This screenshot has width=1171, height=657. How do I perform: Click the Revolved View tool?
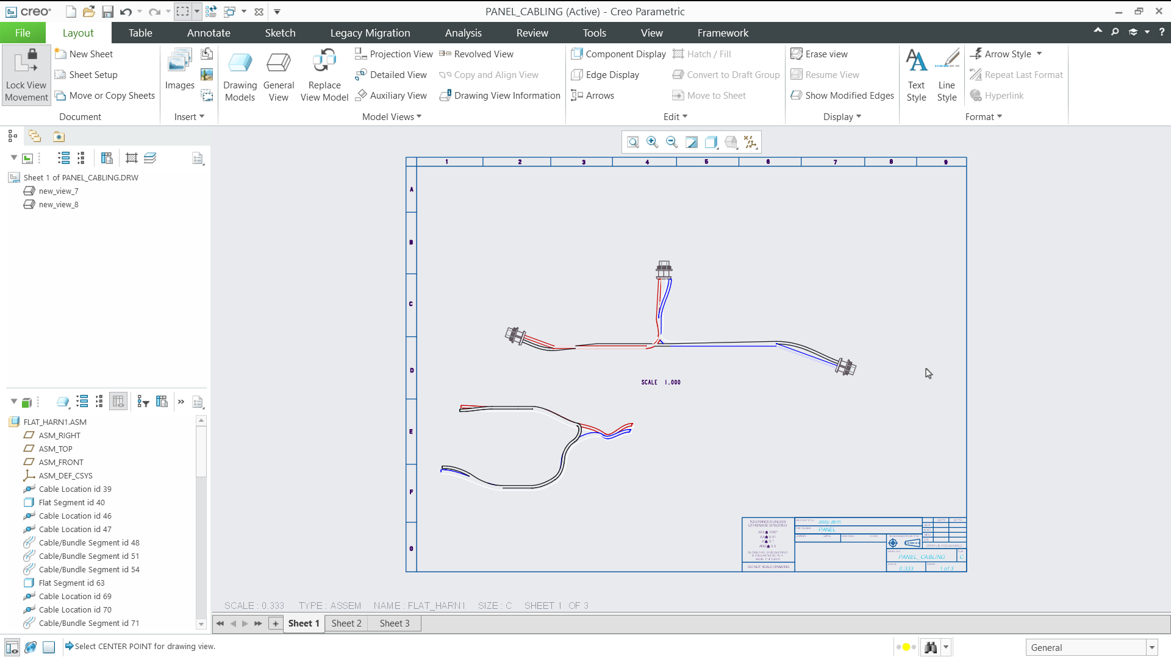476,54
